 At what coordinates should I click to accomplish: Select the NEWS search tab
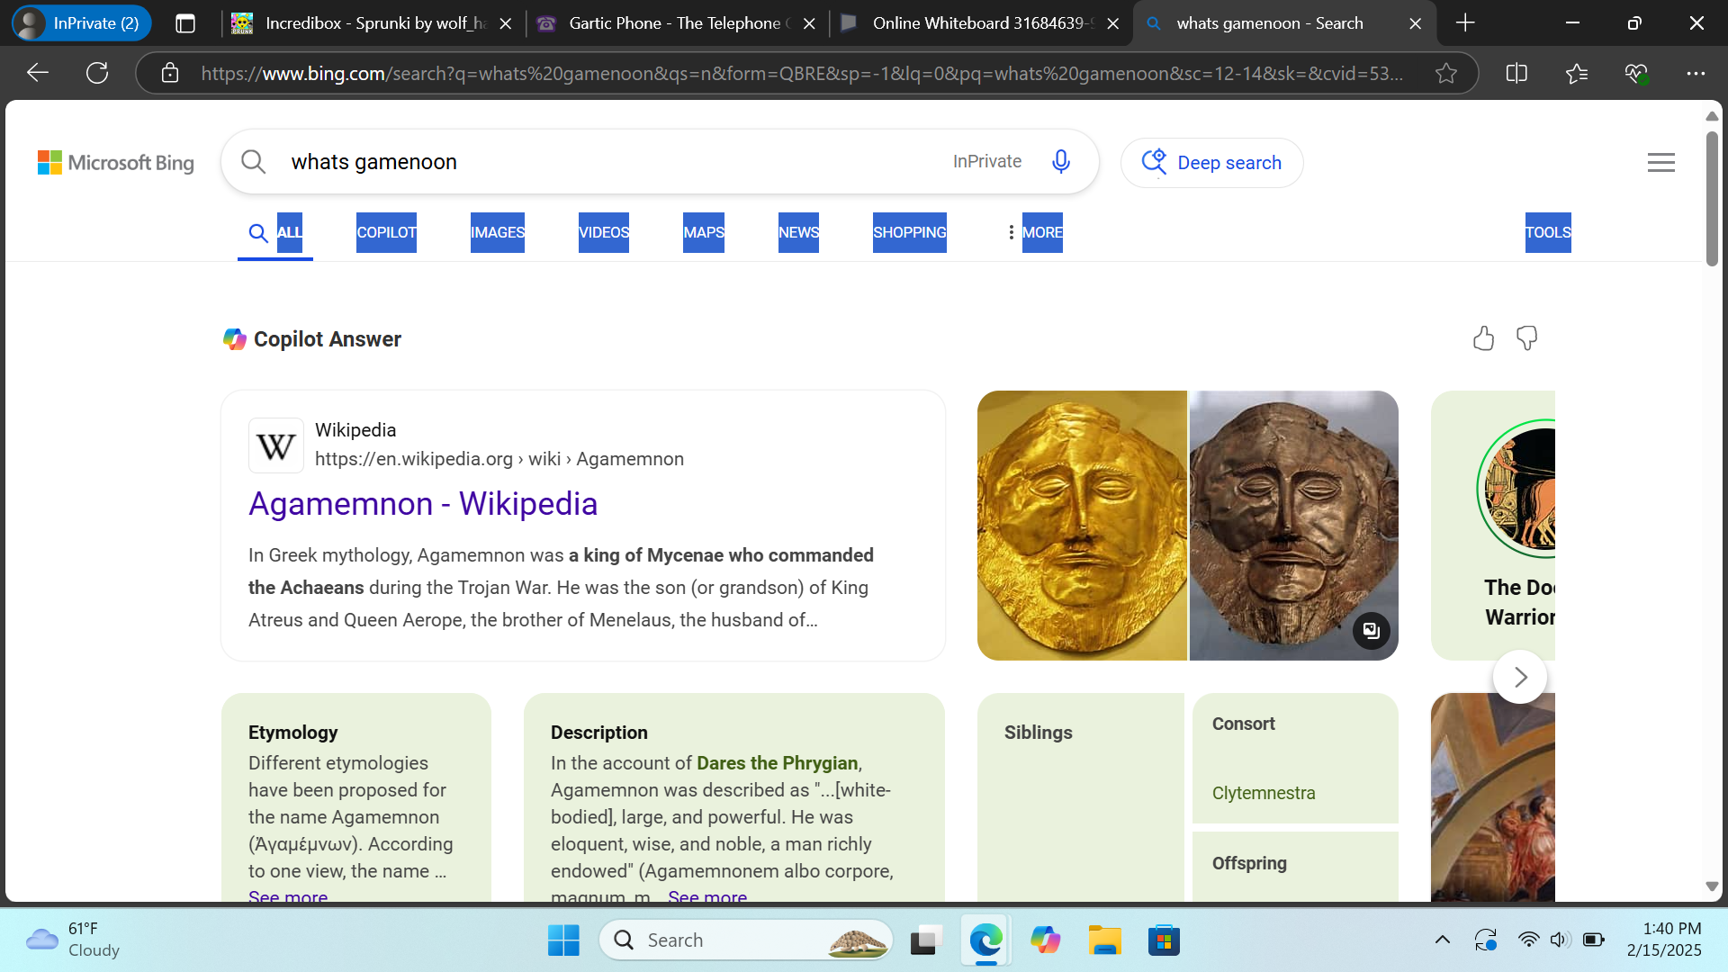798,232
